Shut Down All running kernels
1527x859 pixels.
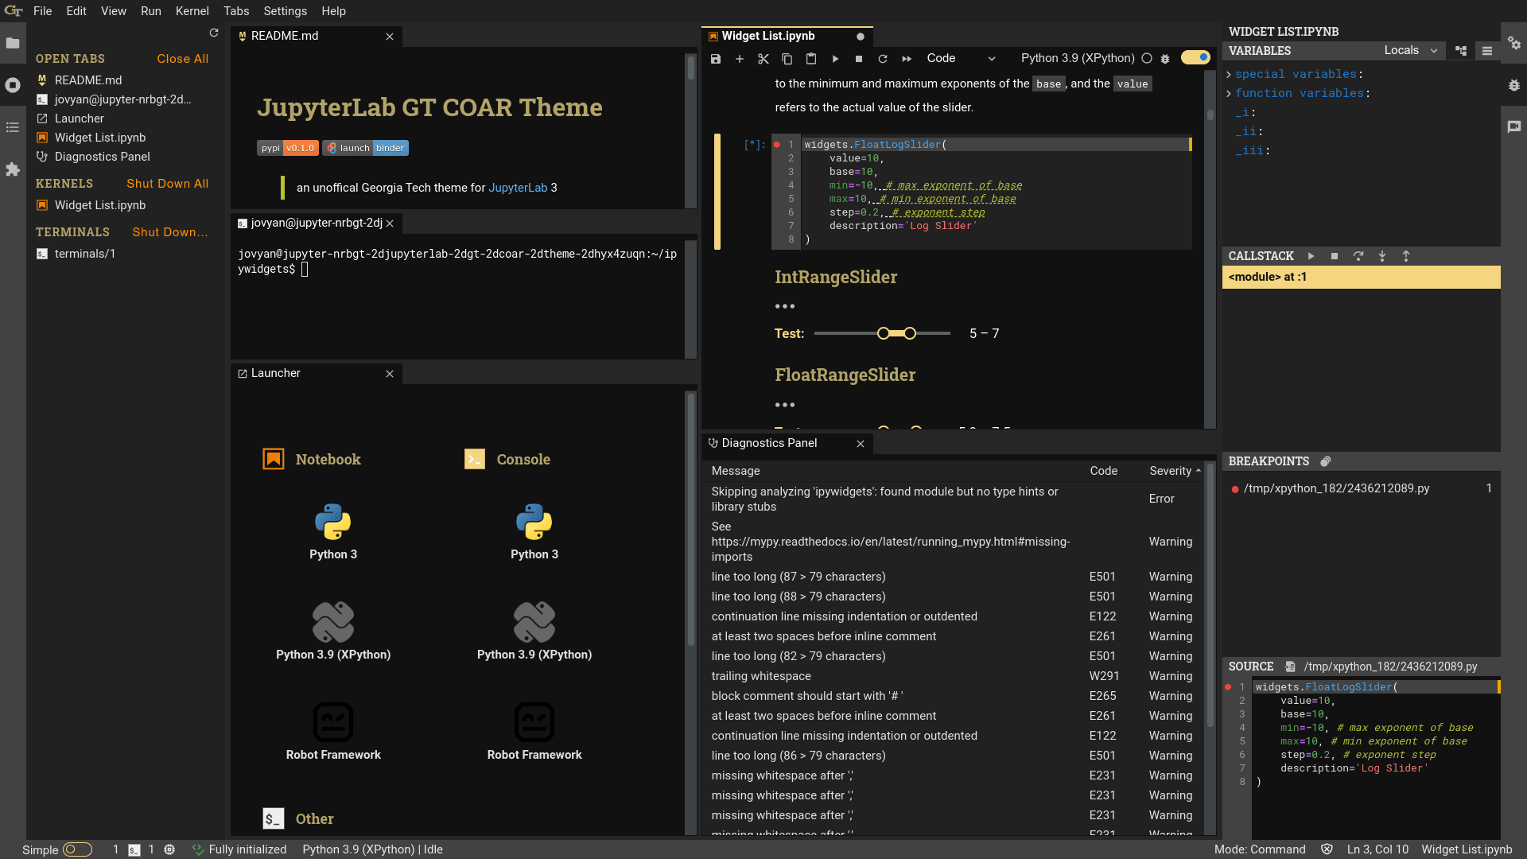tap(167, 184)
